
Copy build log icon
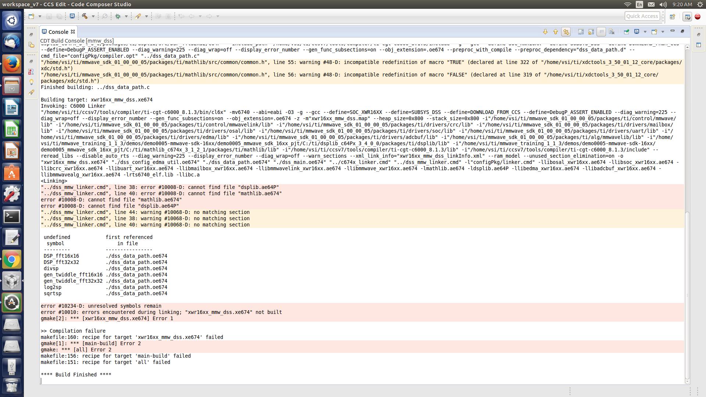point(581,32)
